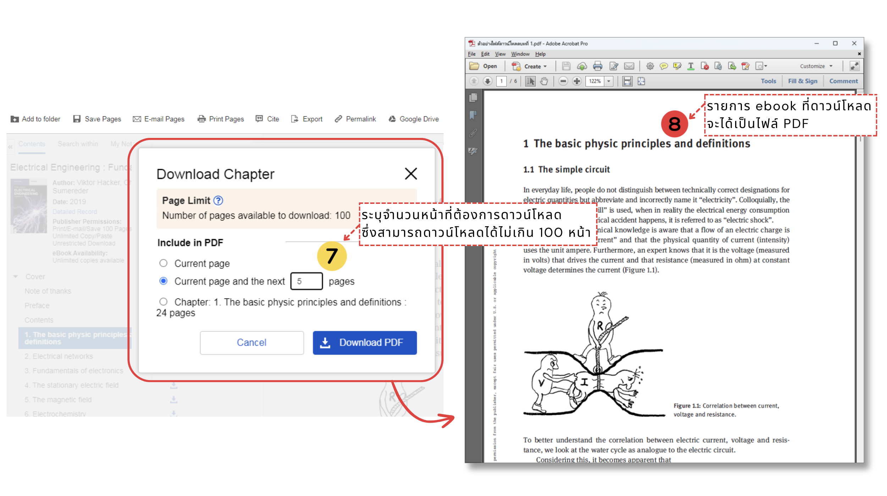887x496 pixels.
Task: Open the File menu in Acrobat
Action: pyautogui.click(x=472, y=54)
